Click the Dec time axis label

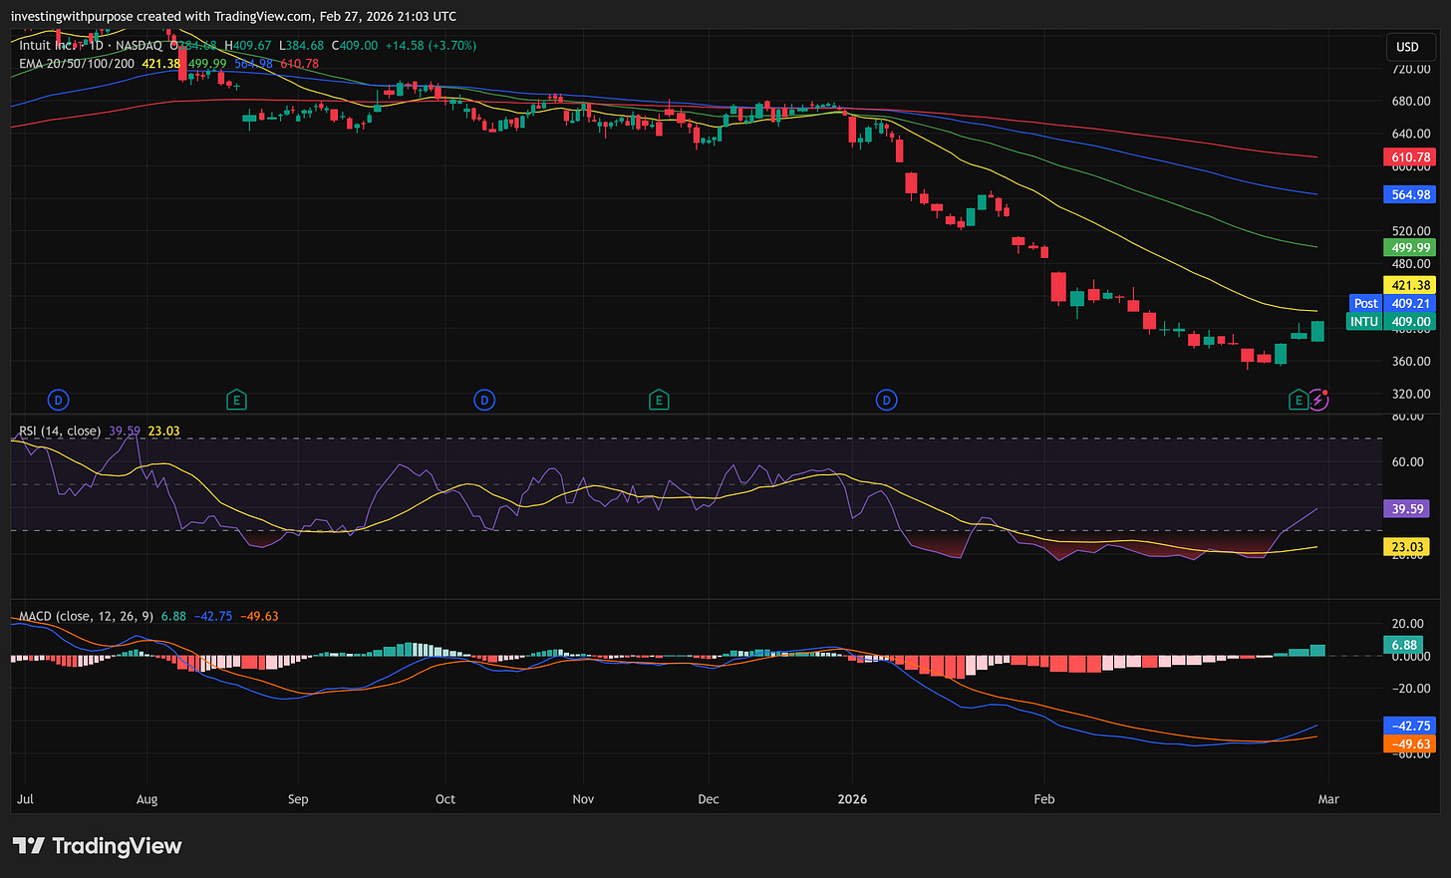click(709, 799)
